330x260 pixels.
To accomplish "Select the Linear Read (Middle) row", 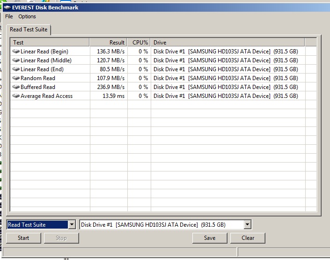I will [163, 60].
